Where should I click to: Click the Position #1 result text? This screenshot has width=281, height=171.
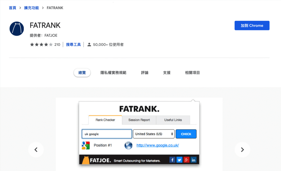click(x=103, y=145)
